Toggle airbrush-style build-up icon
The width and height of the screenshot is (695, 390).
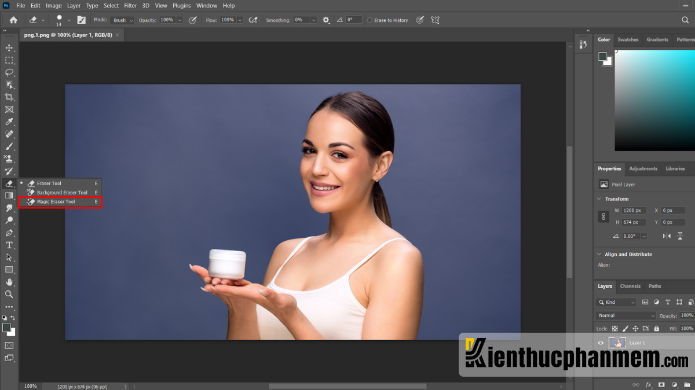pyautogui.click(x=253, y=20)
